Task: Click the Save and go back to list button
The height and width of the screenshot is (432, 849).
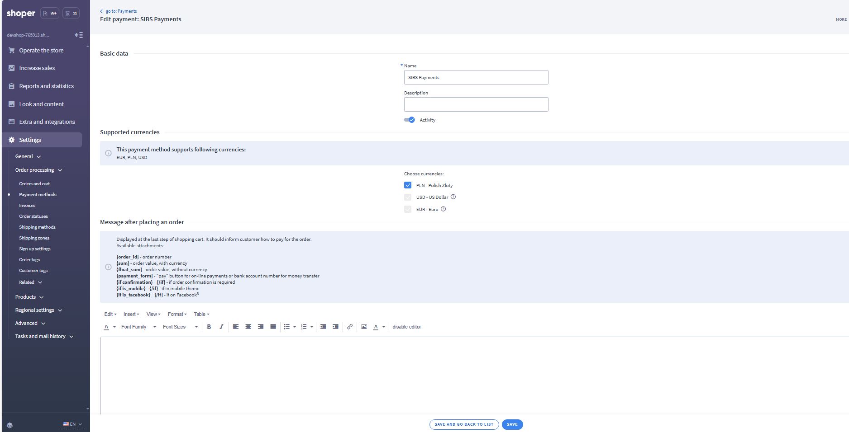Action: [x=464, y=424]
